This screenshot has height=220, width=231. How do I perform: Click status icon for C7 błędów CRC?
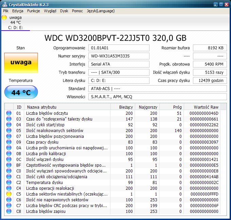9,205
